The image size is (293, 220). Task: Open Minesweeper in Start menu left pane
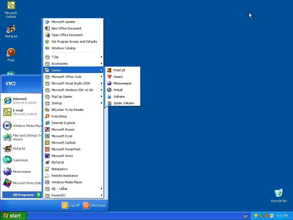pyautogui.click(x=22, y=172)
